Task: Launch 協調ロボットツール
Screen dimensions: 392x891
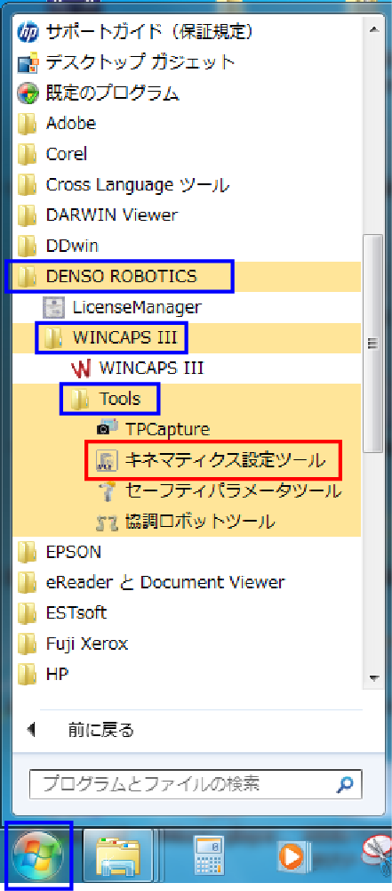Action: click(x=186, y=521)
